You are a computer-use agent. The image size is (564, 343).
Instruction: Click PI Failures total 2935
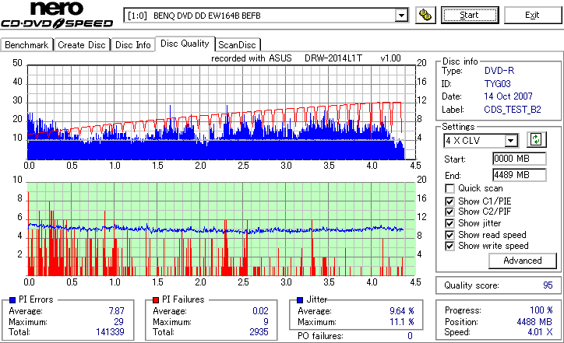(x=259, y=332)
